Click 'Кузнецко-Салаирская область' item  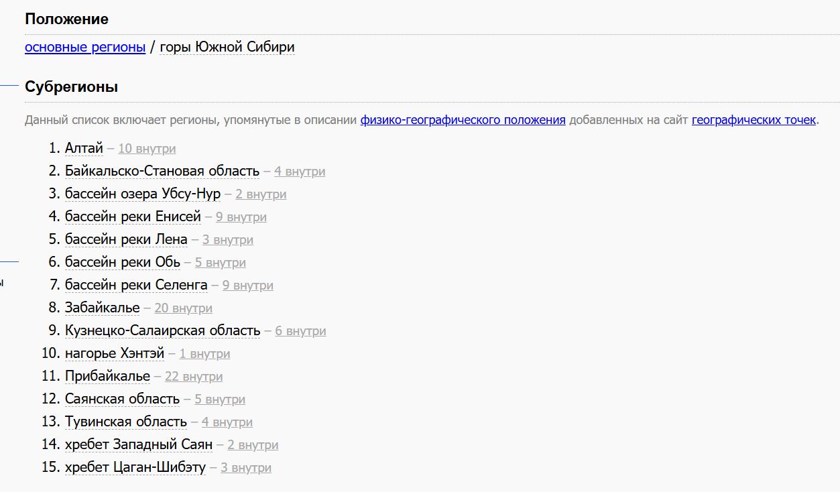(x=162, y=330)
